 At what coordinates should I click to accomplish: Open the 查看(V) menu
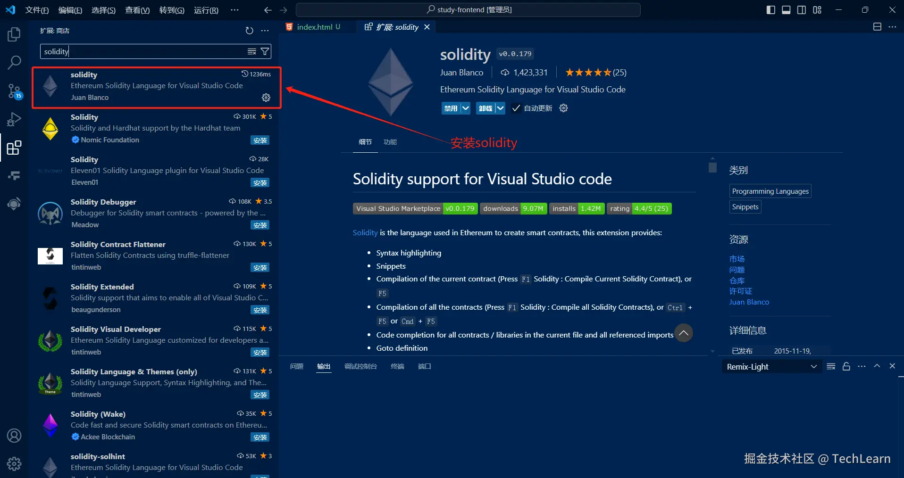point(137,10)
